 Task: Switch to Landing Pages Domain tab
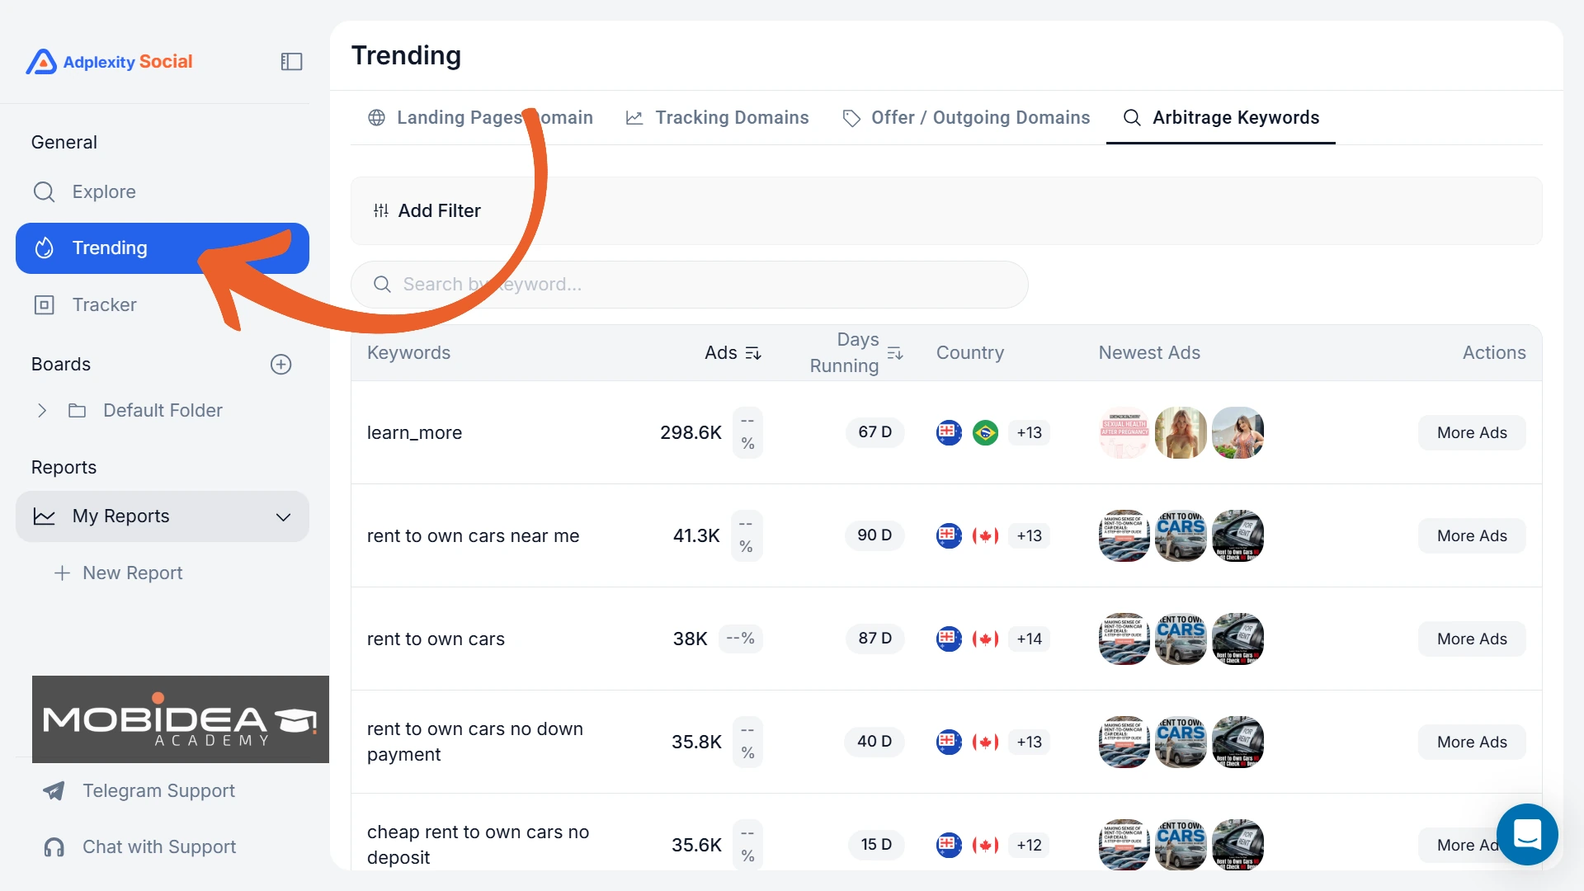(480, 117)
